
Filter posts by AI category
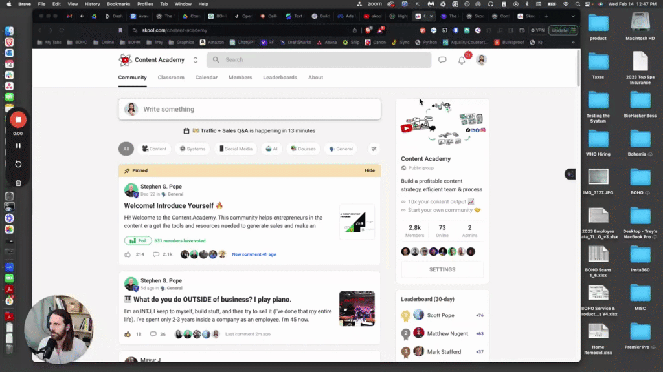point(271,149)
